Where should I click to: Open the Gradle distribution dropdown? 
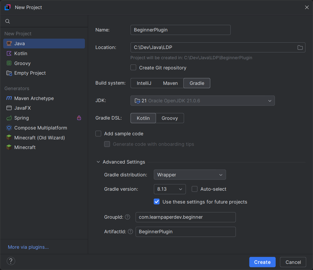pos(190,175)
